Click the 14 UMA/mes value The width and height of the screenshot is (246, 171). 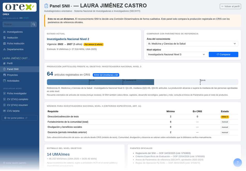tap(58, 154)
